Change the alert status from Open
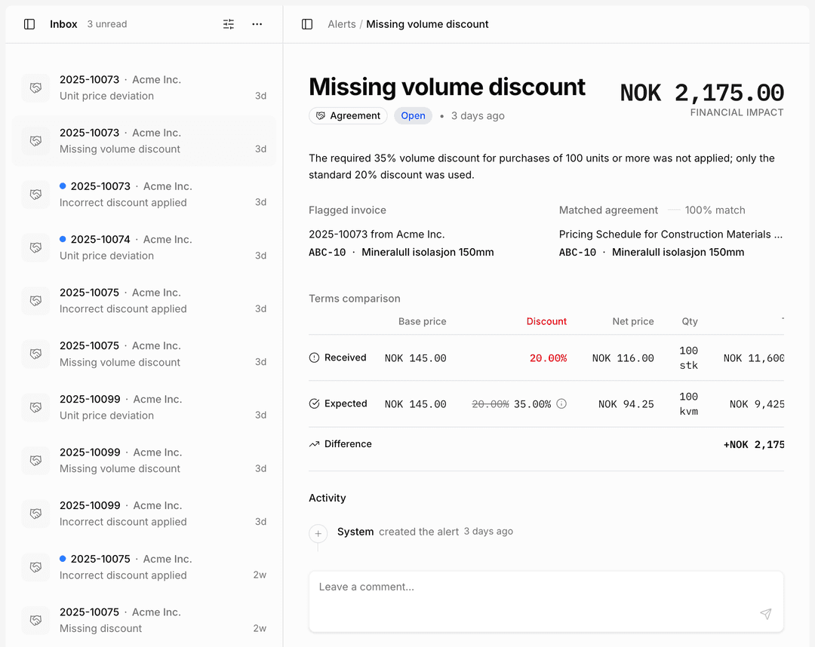Image resolution: width=815 pixels, height=647 pixels. [x=413, y=115]
